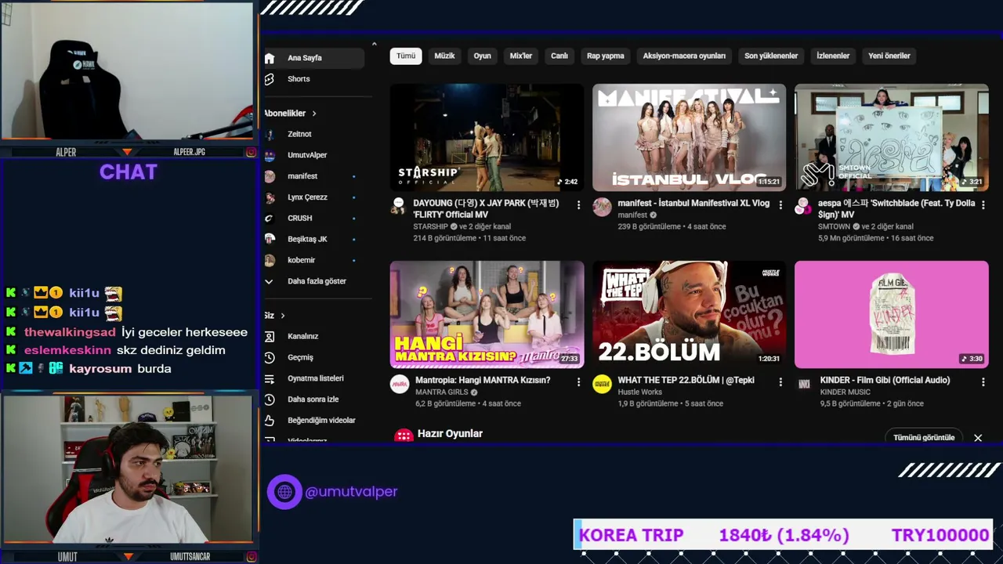Screen dimensions: 1003x564
Task: Open aespa Switchblade MV title
Action: point(896,208)
